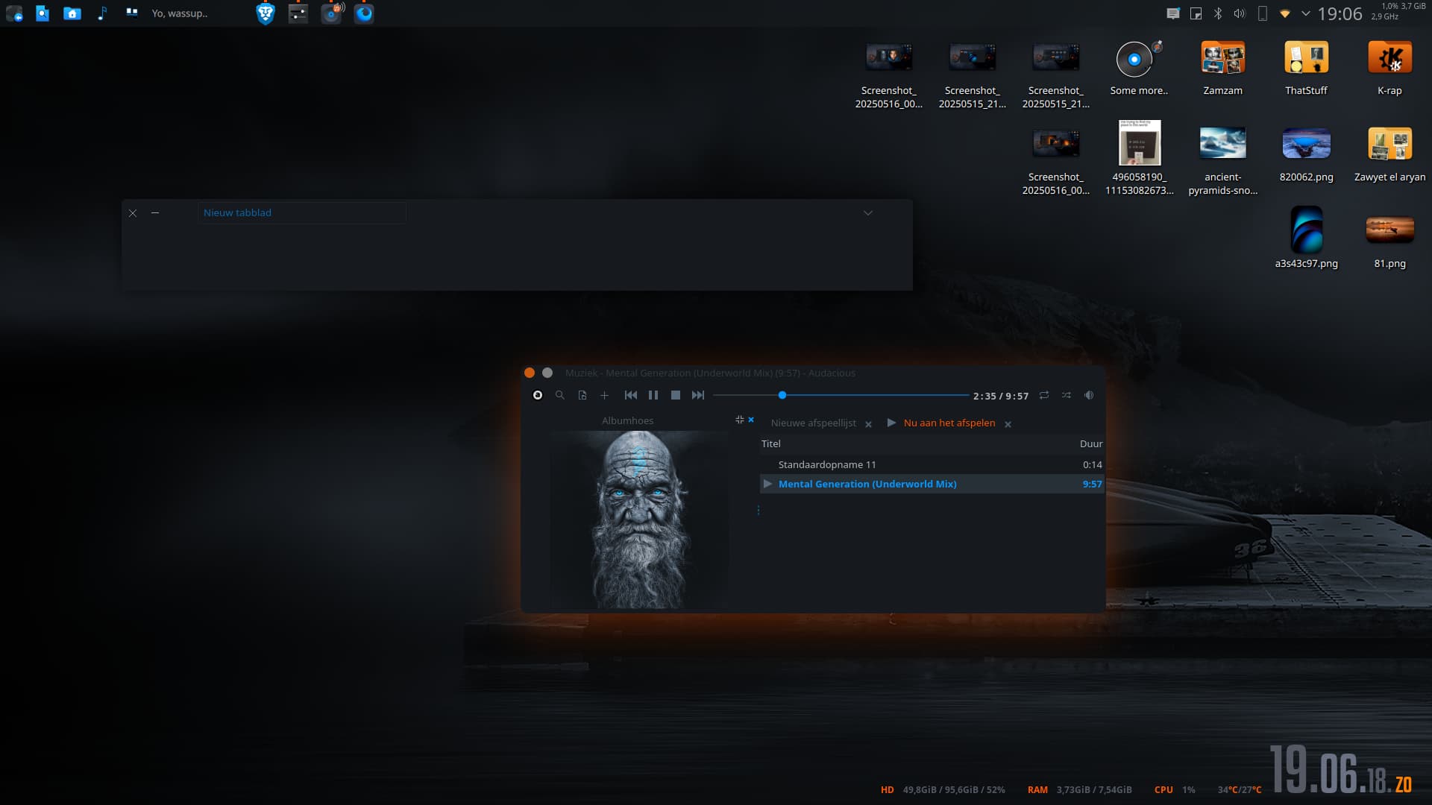Click the panel splitter handle dots
The image size is (1432, 805).
pos(759,511)
